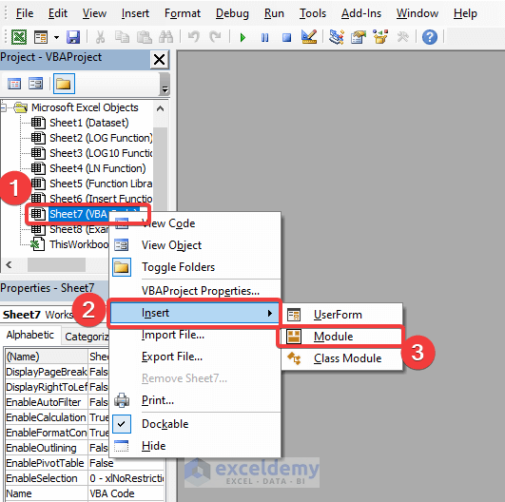Choose Print in context menu
The image size is (505, 502).
pos(195,400)
